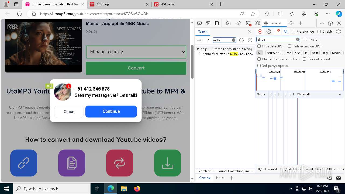Viewport: 345px width, 194px height.
Task: Clear the ak.be search input text
Action: pos(234,40)
